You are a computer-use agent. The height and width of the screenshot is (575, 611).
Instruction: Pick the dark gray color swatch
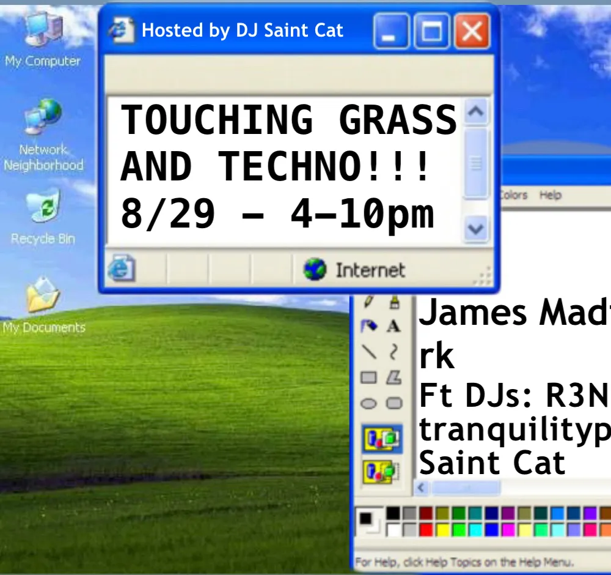click(409, 513)
